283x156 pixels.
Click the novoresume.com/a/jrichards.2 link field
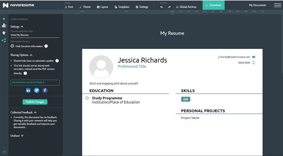pyautogui.click(x=35, y=83)
